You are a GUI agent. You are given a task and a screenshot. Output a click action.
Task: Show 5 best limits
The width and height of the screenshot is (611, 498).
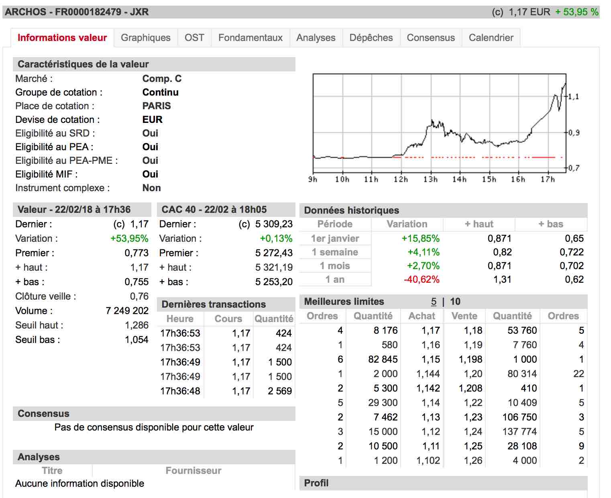[434, 302]
